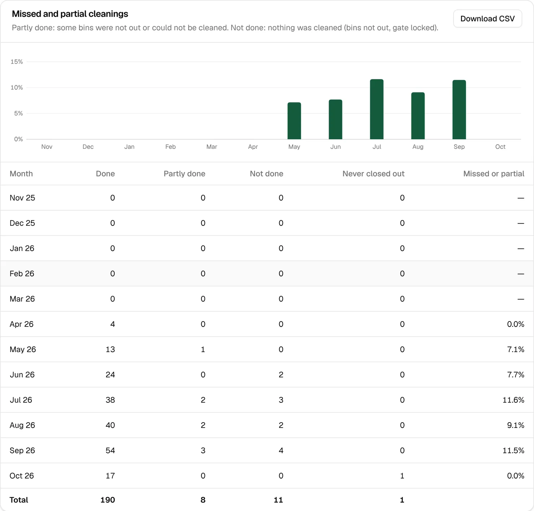Screen dimensions: 534x511
Task: Select the Jan 26 row label
Action: tap(22, 248)
